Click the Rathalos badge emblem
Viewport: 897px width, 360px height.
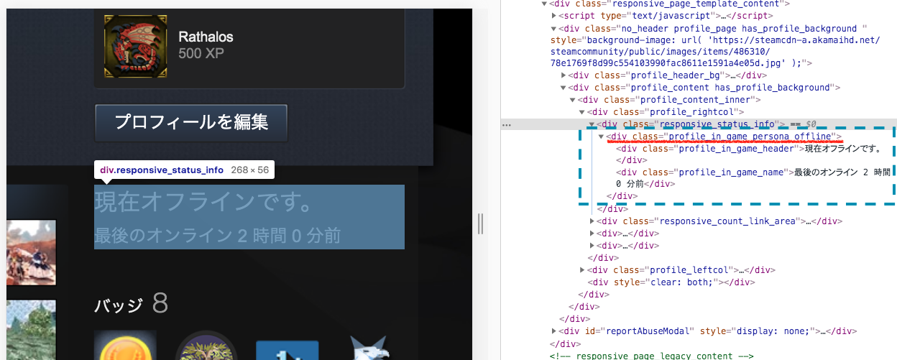tap(137, 46)
